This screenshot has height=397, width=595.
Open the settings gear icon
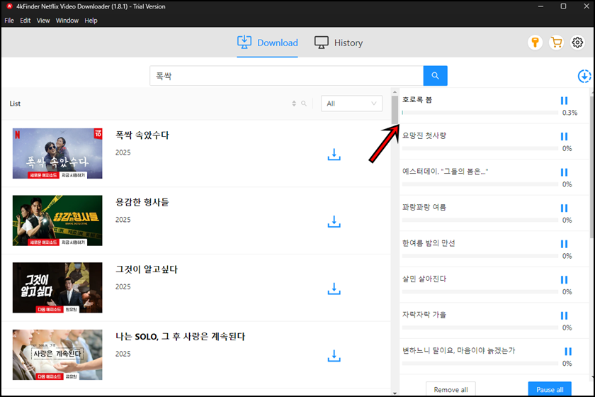(x=577, y=43)
